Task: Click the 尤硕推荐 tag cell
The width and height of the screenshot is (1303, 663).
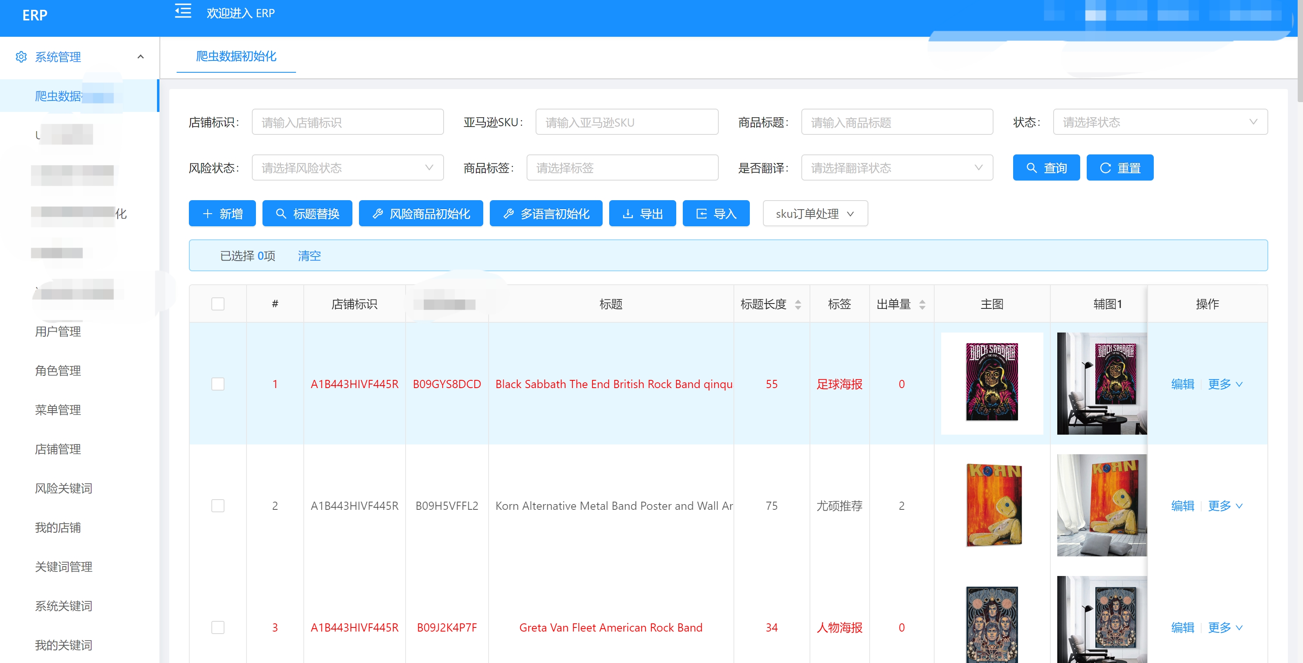Action: pyautogui.click(x=839, y=506)
